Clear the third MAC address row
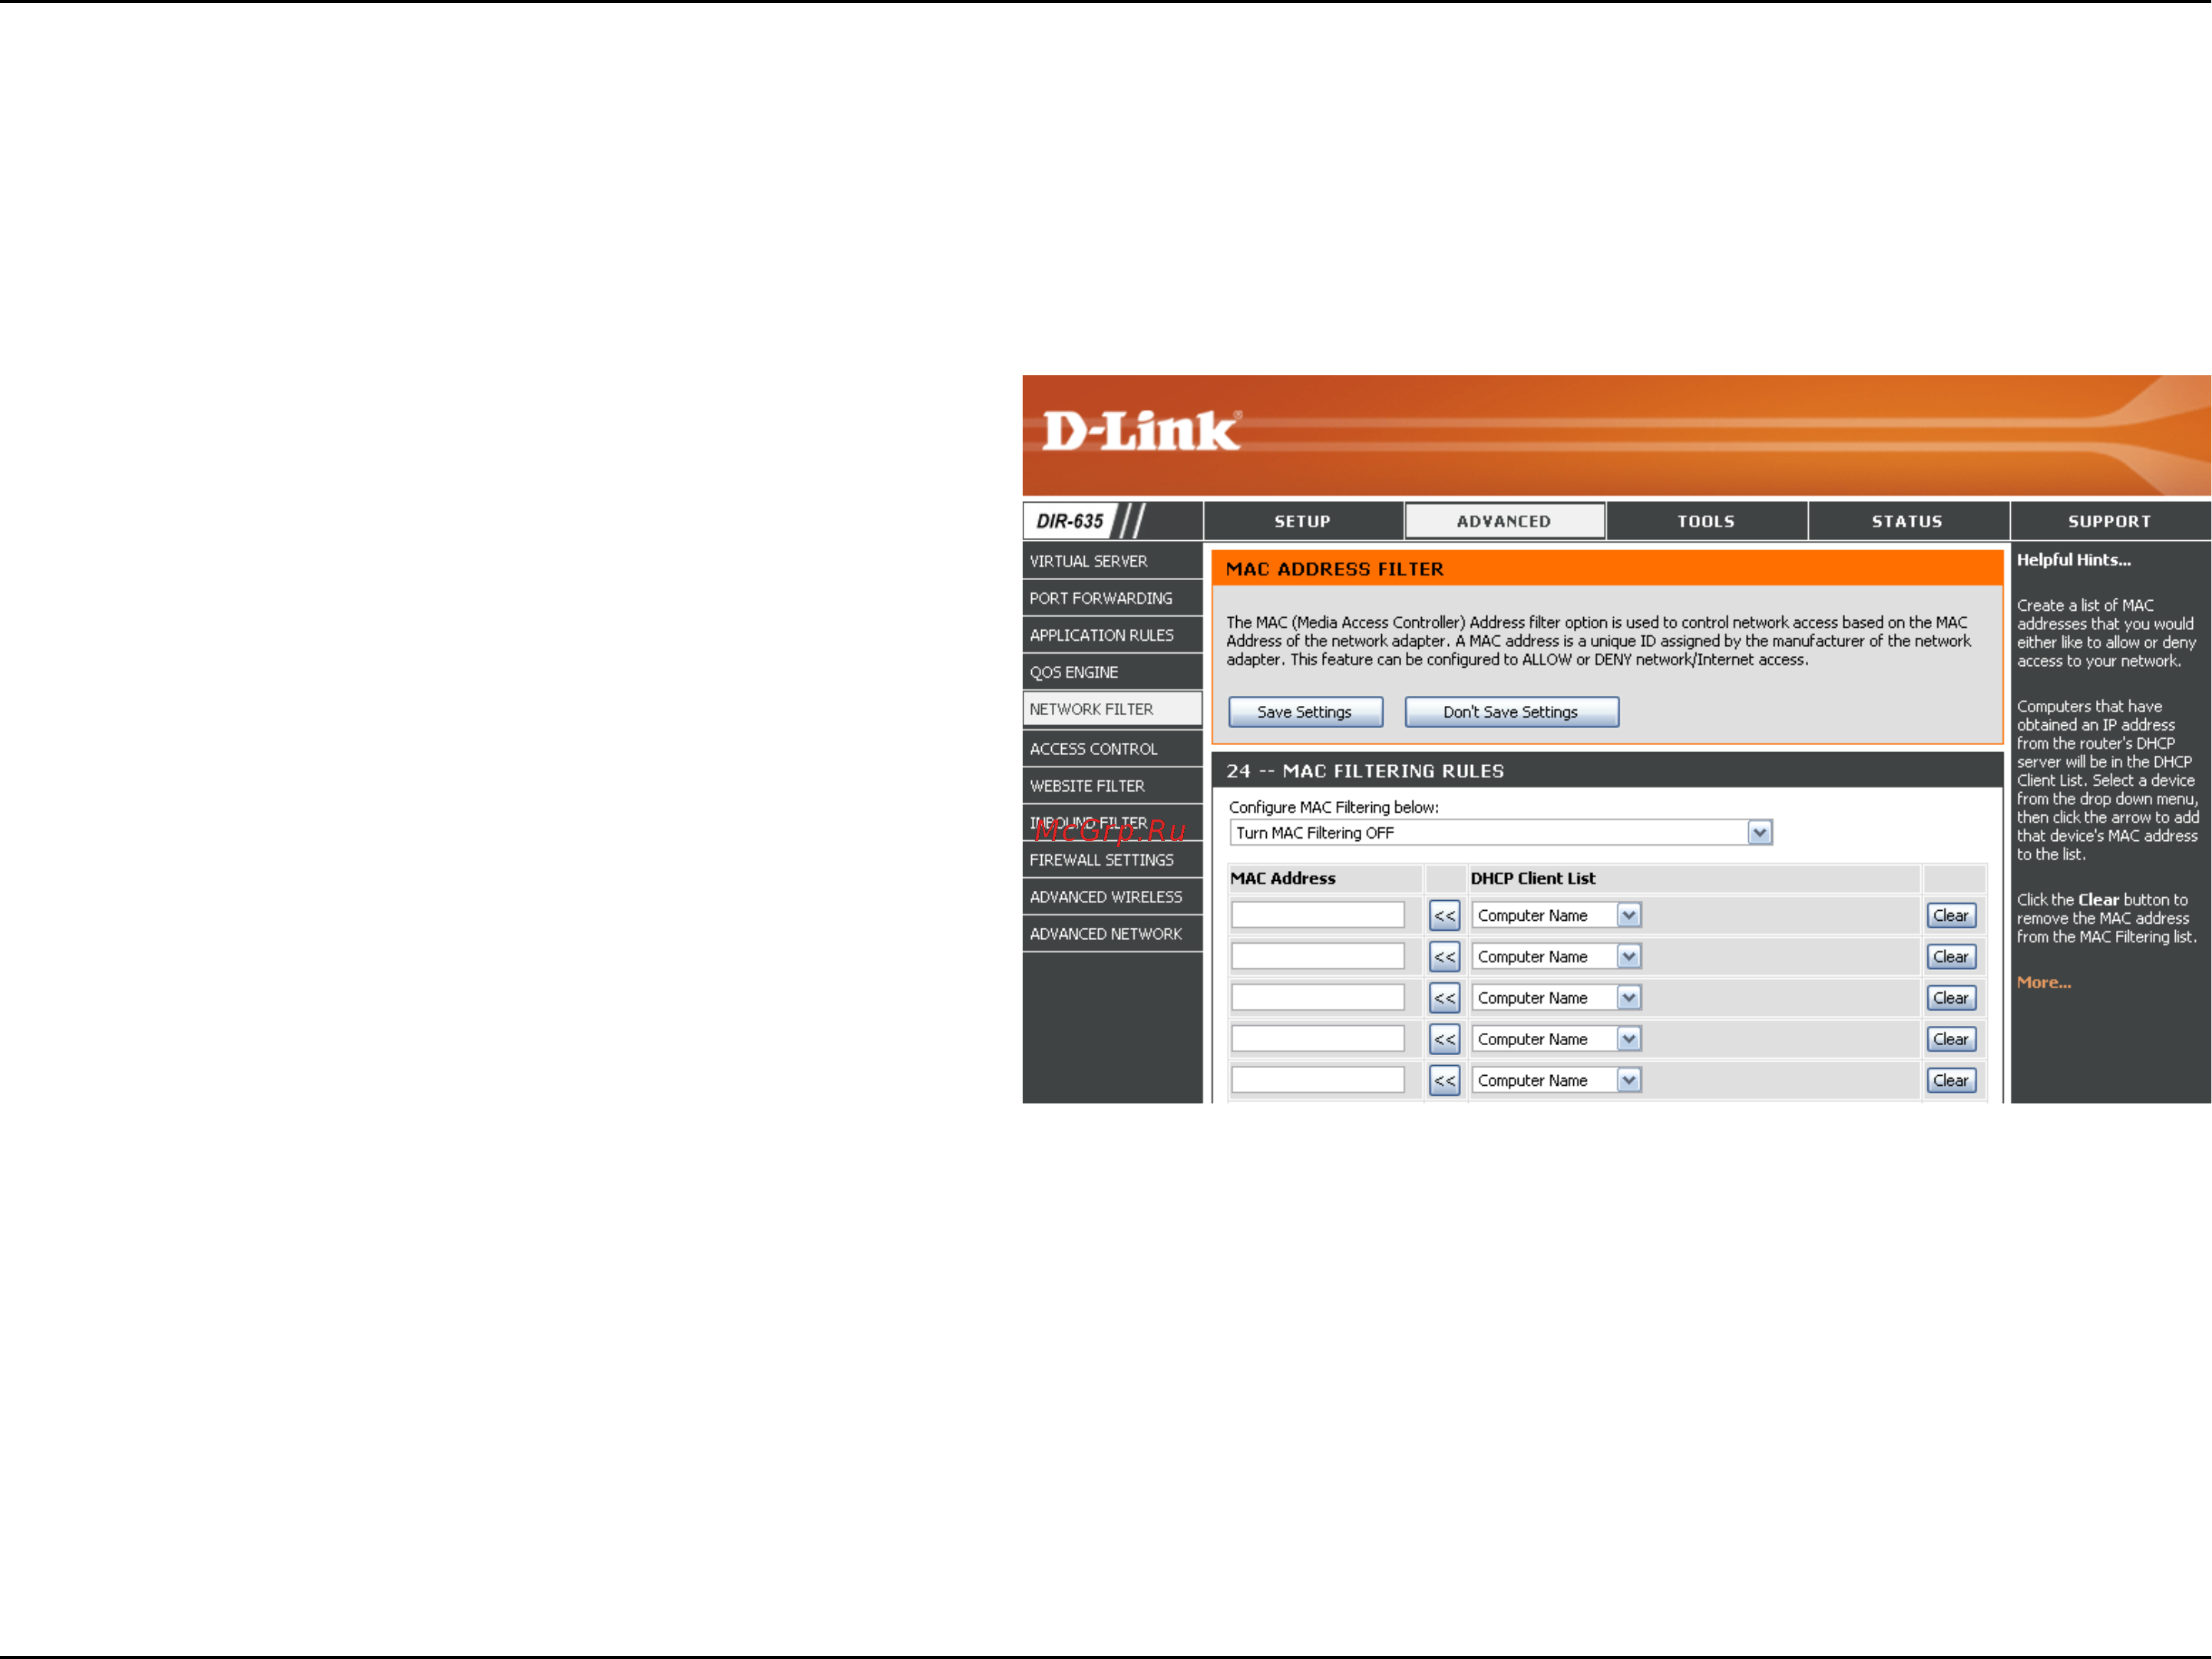 click(x=1950, y=998)
